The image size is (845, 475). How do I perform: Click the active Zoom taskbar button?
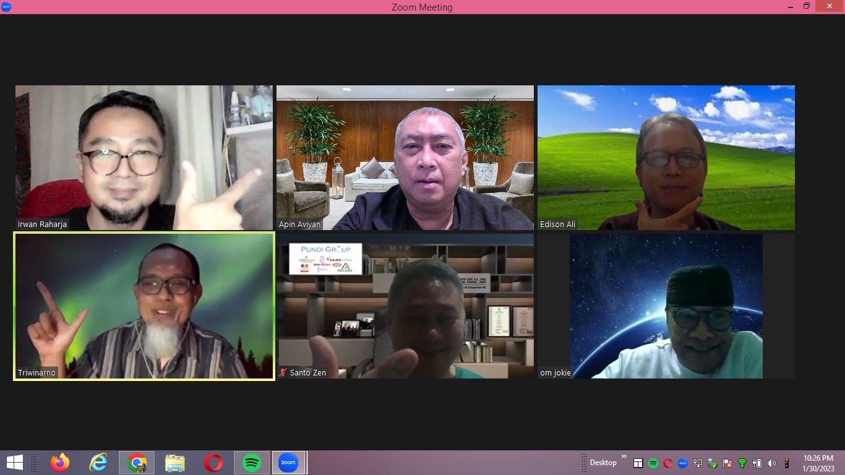[289, 463]
